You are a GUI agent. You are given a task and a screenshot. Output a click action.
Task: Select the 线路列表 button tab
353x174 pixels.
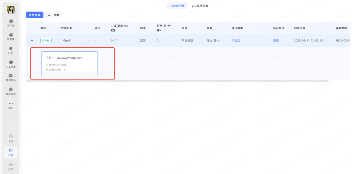pos(35,15)
